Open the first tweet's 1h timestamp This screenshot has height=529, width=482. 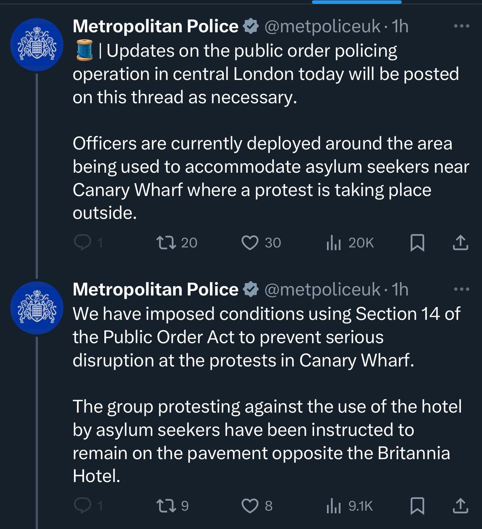[x=400, y=26]
